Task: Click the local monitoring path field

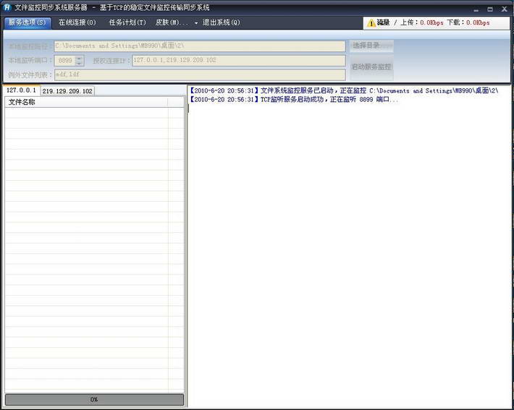Action: [200, 46]
